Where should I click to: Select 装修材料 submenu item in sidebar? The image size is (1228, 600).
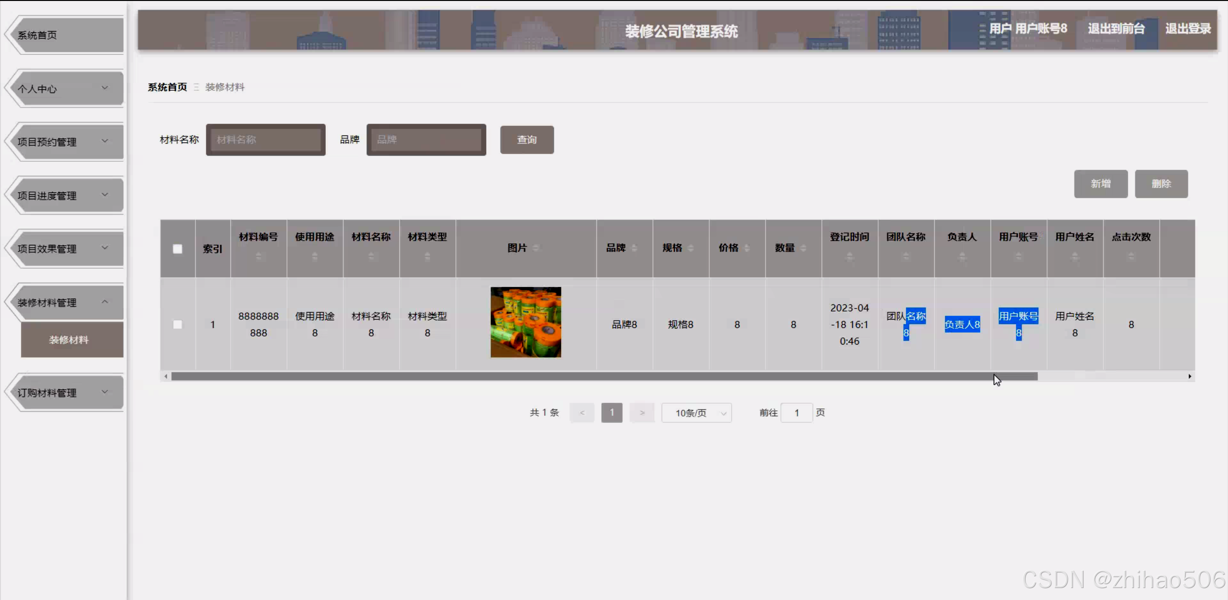[x=70, y=339]
